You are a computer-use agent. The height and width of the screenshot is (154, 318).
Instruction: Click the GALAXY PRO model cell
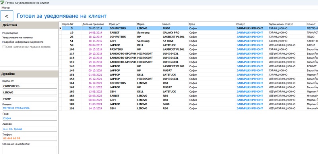coord(175,32)
